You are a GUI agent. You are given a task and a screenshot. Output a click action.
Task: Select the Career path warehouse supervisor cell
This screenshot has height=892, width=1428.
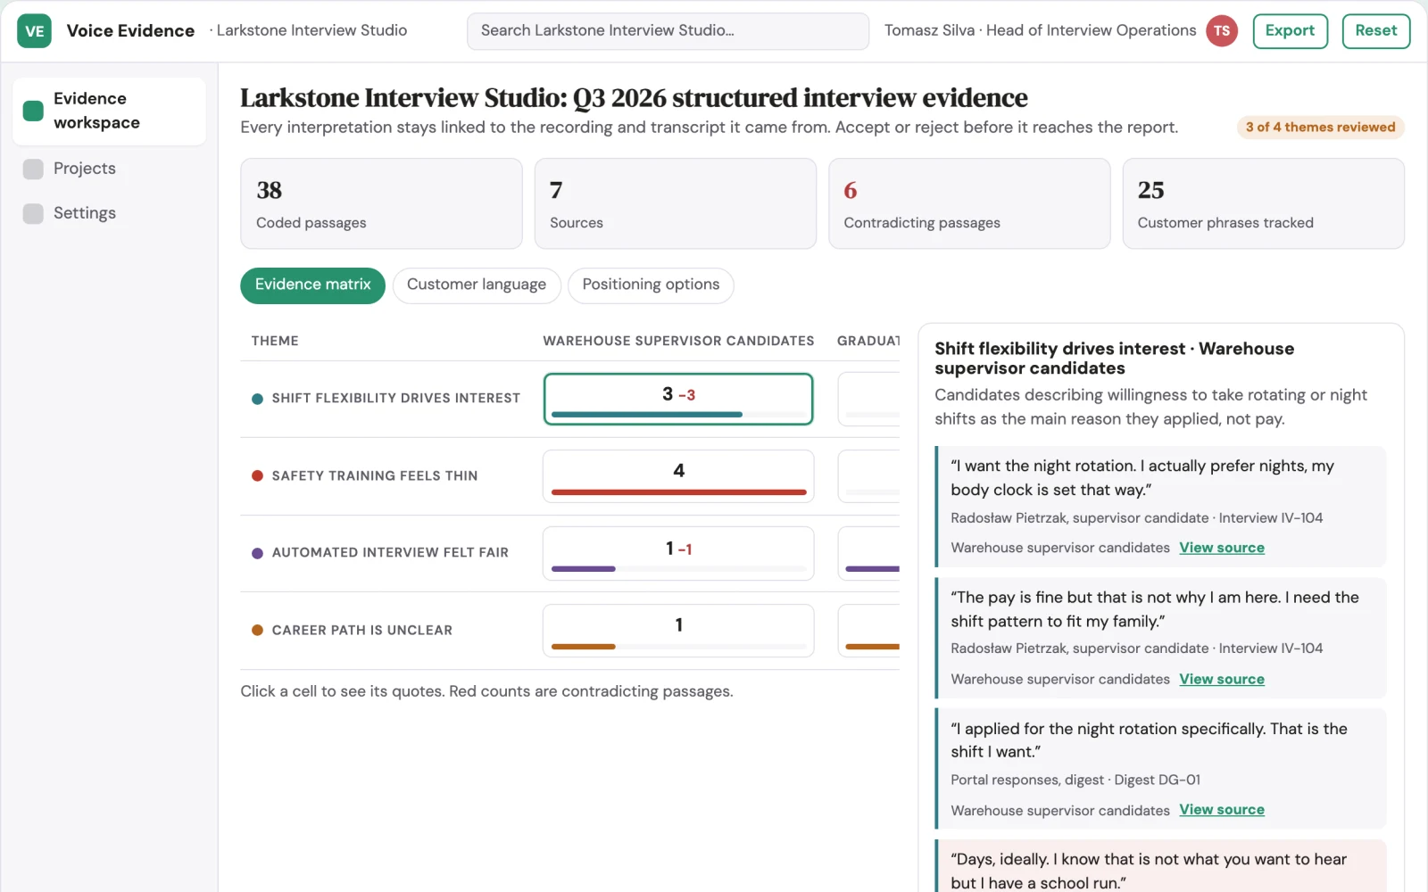coord(678,631)
